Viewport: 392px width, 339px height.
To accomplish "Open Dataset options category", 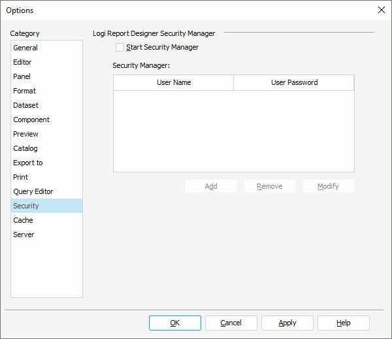I will (25, 105).
